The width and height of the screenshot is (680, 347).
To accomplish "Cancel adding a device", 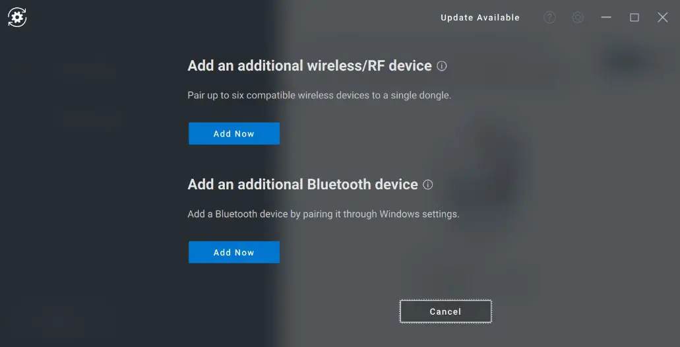I will [445, 311].
